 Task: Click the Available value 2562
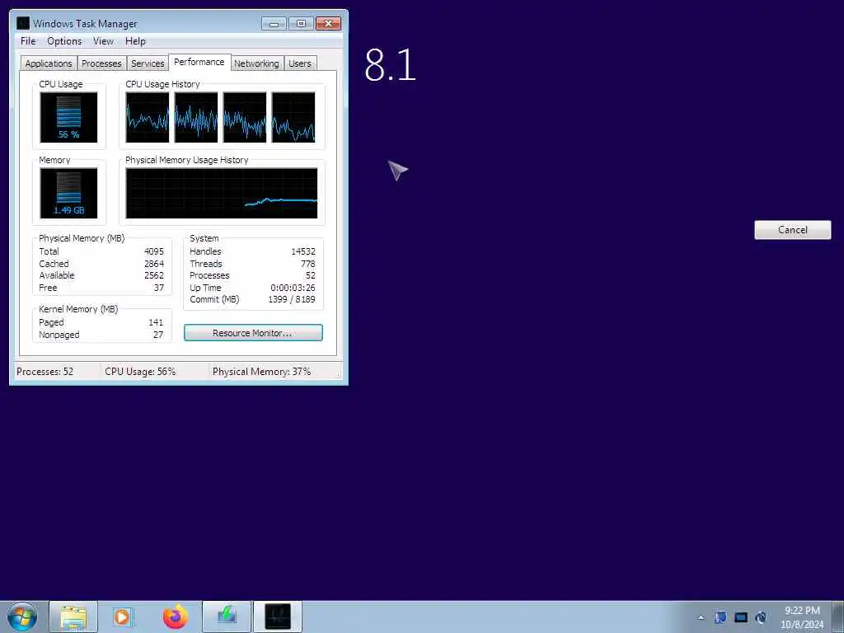tap(154, 275)
